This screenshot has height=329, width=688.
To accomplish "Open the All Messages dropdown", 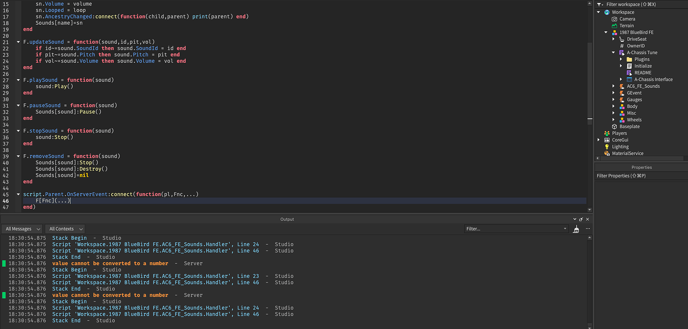I will (22, 228).
